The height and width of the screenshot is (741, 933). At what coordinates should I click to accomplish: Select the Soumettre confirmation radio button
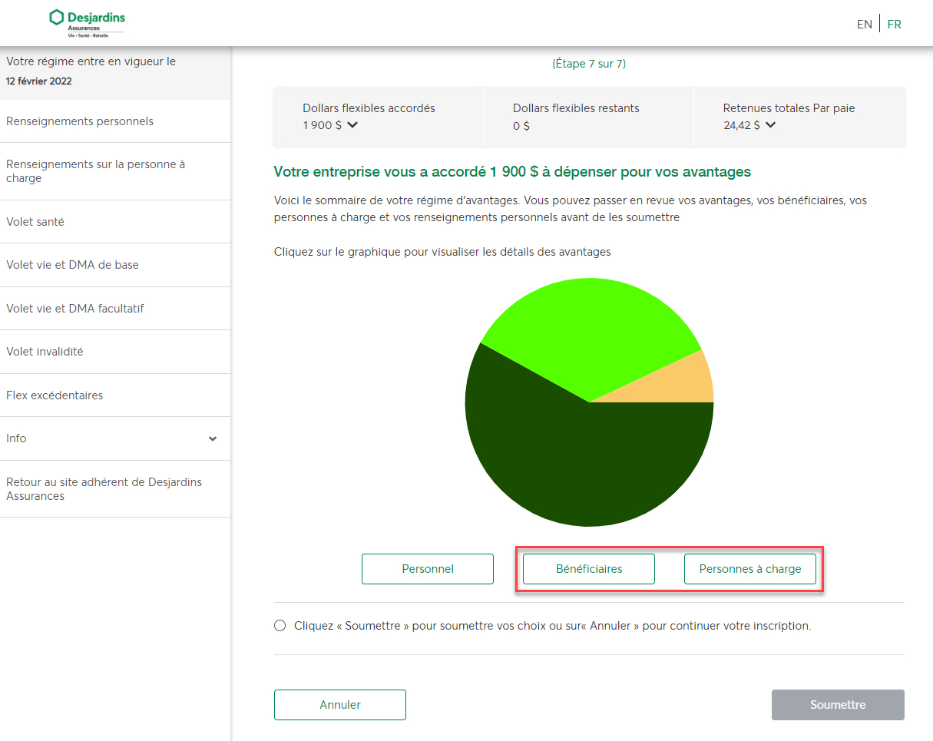(280, 626)
